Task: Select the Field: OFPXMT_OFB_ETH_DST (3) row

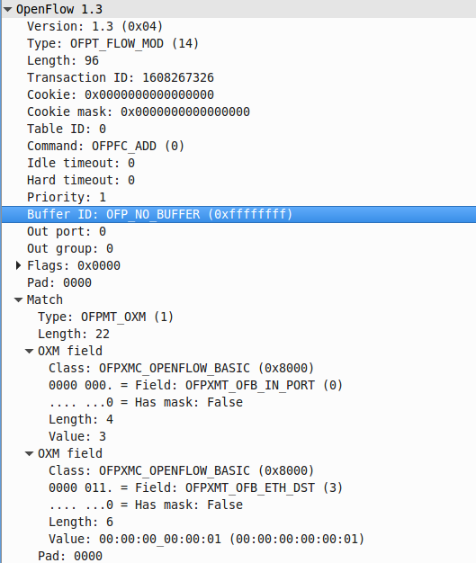Action: click(238, 488)
